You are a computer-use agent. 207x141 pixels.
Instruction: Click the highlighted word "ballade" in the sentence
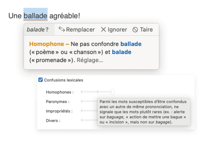point(36,16)
